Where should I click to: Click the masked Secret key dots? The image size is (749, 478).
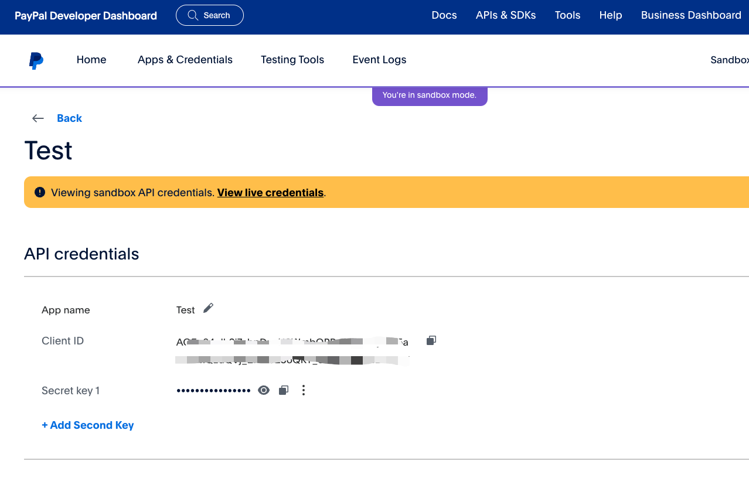[214, 391]
